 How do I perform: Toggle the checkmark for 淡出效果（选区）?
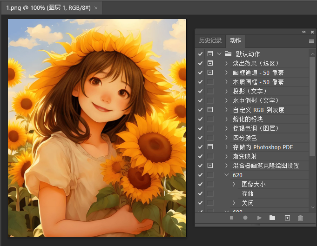pos(200,63)
